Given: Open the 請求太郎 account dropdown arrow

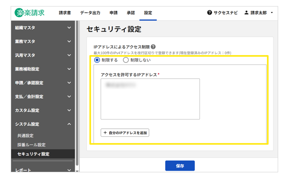Looking at the screenshot, I should click(272, 13).
